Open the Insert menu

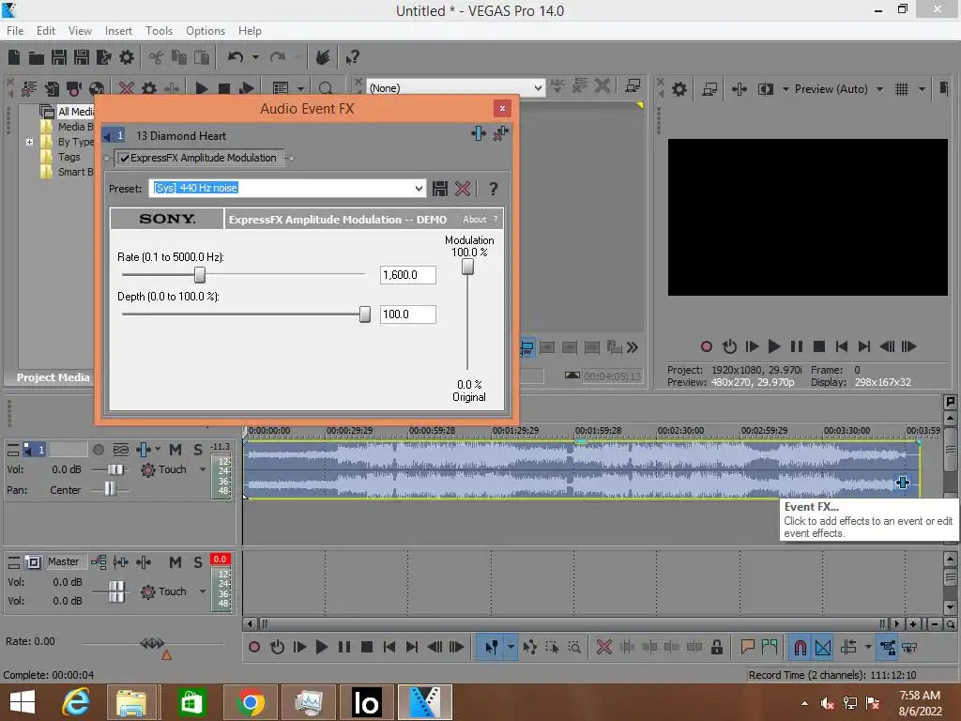pos(118,31)
